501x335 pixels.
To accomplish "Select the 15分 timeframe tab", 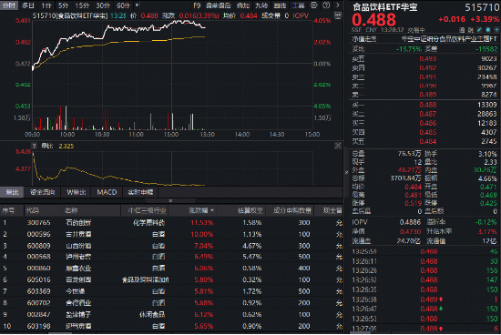I will pos(82,5).
